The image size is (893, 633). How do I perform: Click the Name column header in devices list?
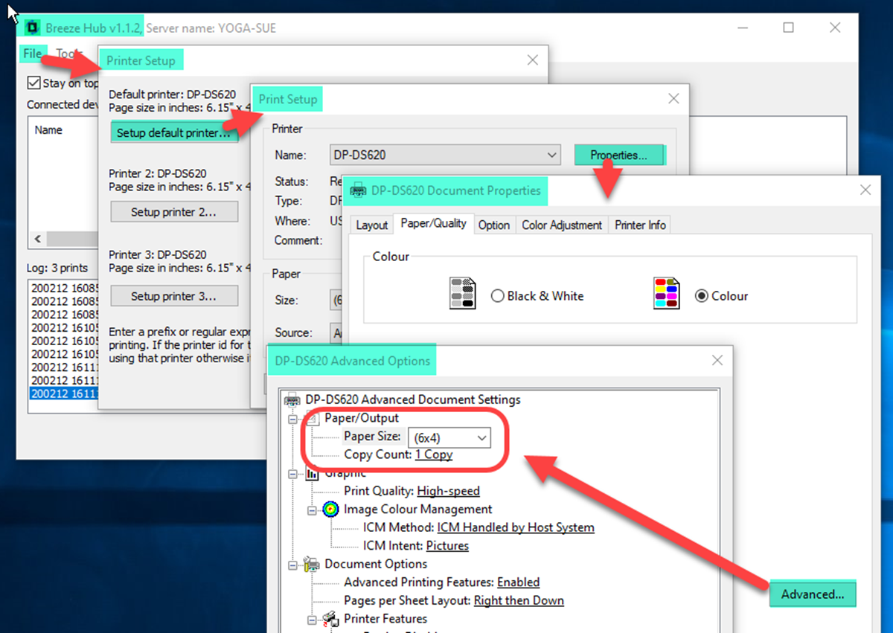point(49,130)
